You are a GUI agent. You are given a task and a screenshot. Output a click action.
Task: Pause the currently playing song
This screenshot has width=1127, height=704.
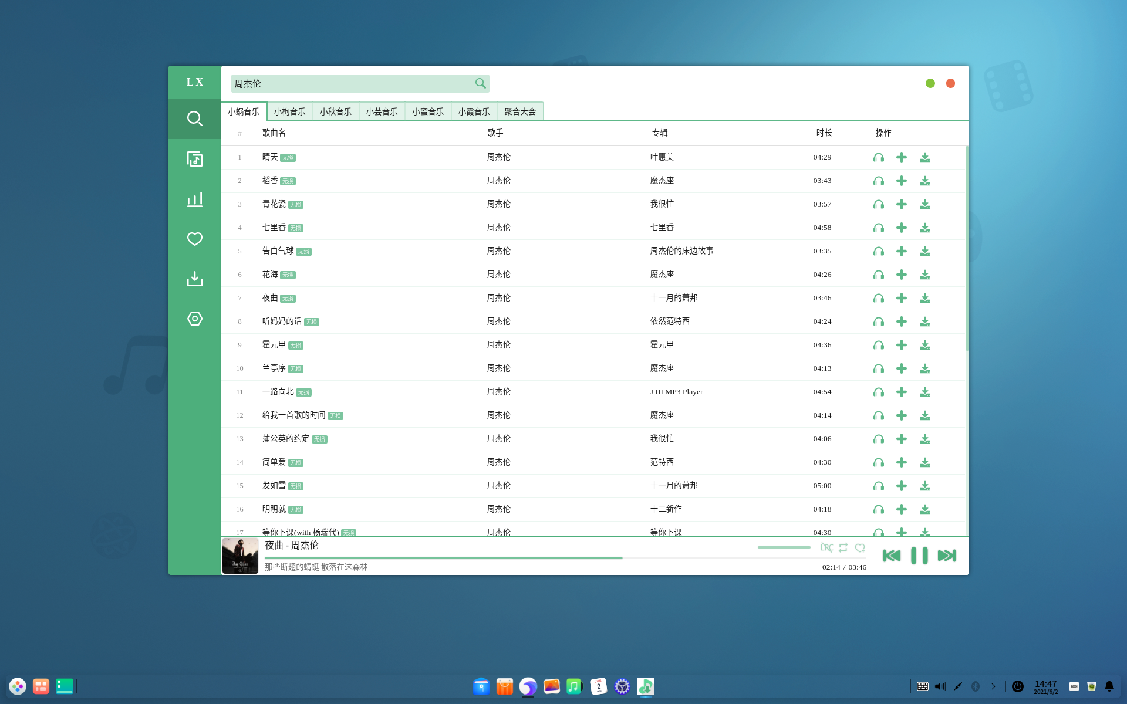(919, 556)
